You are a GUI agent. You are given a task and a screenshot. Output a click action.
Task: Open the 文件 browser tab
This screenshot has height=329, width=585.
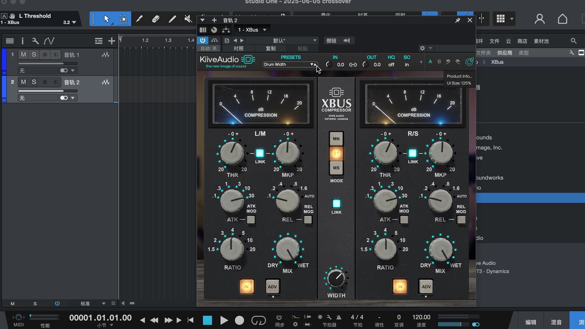494,41
